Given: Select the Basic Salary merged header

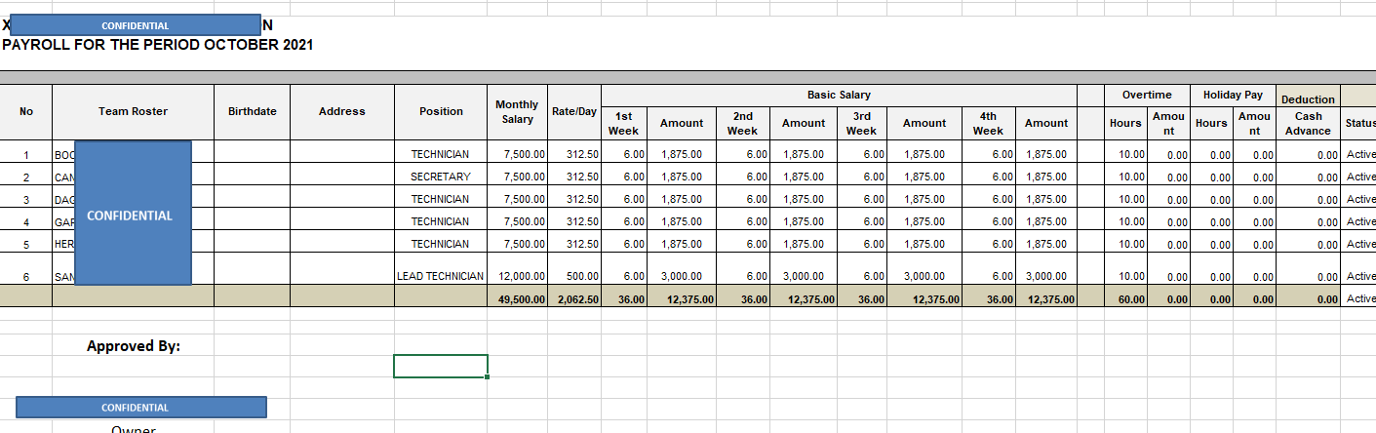Looking at the screenshot, I should click(x=839, y=96).
